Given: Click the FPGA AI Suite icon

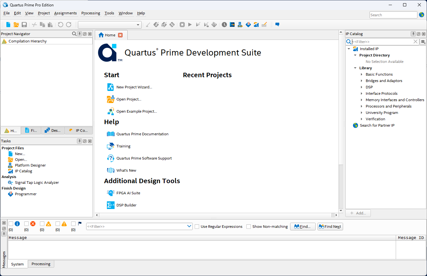Looking at the screenshot, I should (x=110, y=193).
